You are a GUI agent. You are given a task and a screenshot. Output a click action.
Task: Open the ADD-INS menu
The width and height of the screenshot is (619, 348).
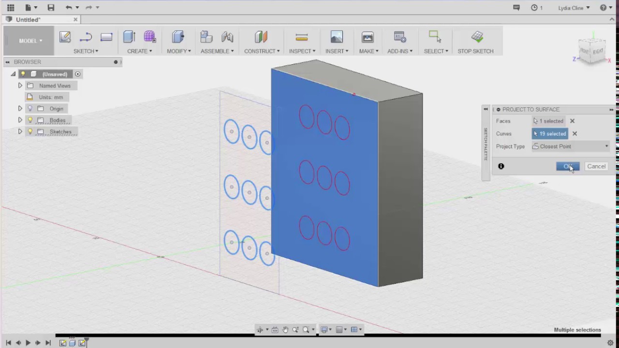pos(399,51)
